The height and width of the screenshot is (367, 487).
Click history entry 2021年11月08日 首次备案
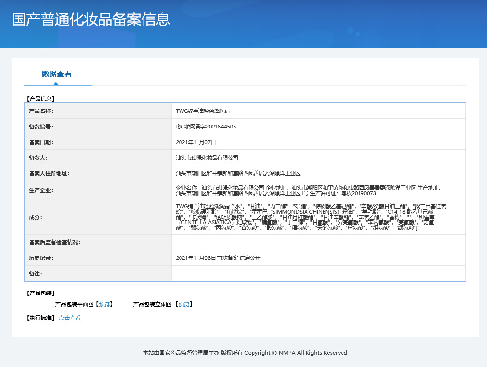[218, 258]
